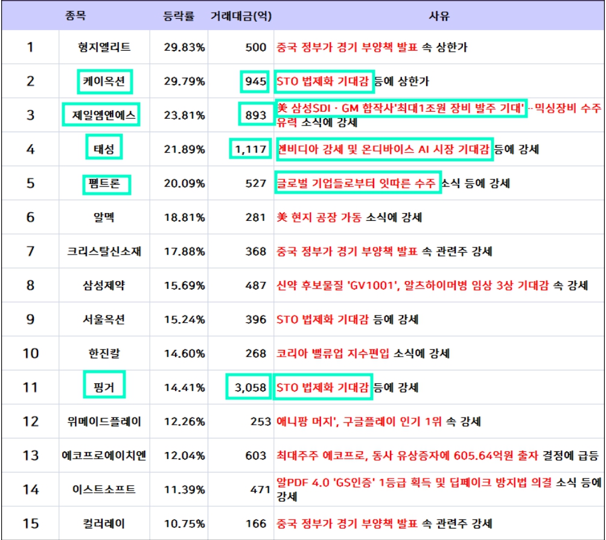The height and width of the screenshot is (540, 606).
Task: Click trading value 368 for 크리스탈신소재
Action: pyautogui.click(x=256, y=251)
